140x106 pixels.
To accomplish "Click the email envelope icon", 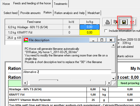I will coord(132,22).
